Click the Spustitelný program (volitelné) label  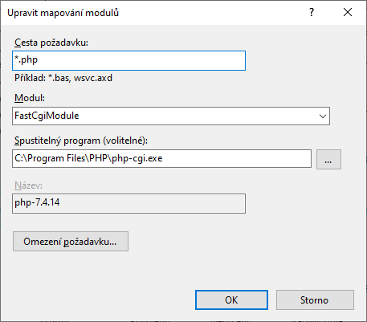[x=81, y=141]
